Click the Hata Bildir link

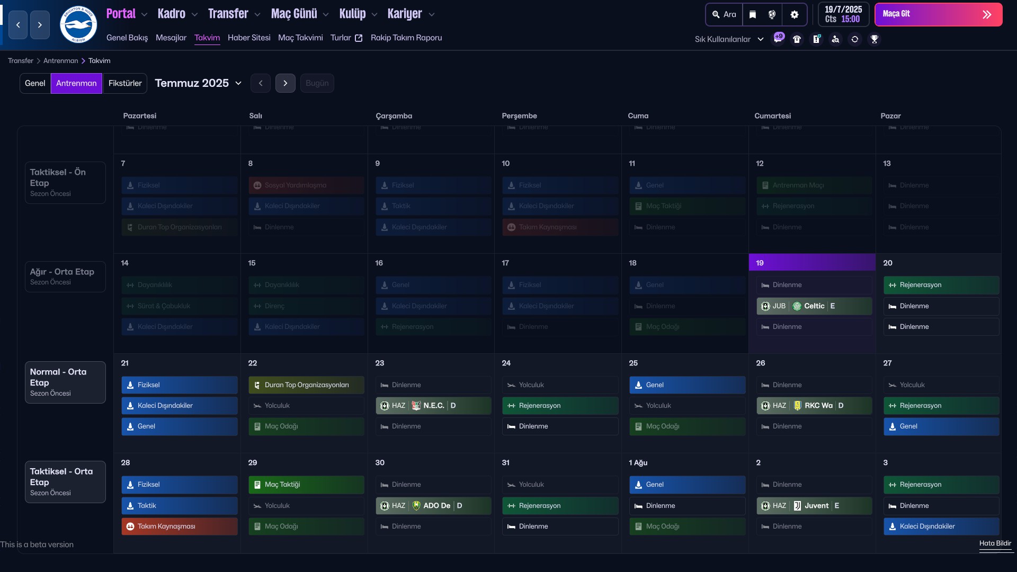coord(995,543)
